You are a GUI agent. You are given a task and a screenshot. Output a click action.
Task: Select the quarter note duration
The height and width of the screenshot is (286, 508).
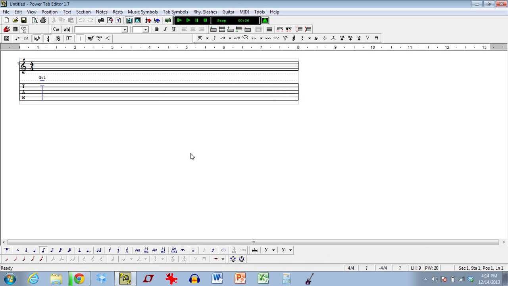point(35,250)
